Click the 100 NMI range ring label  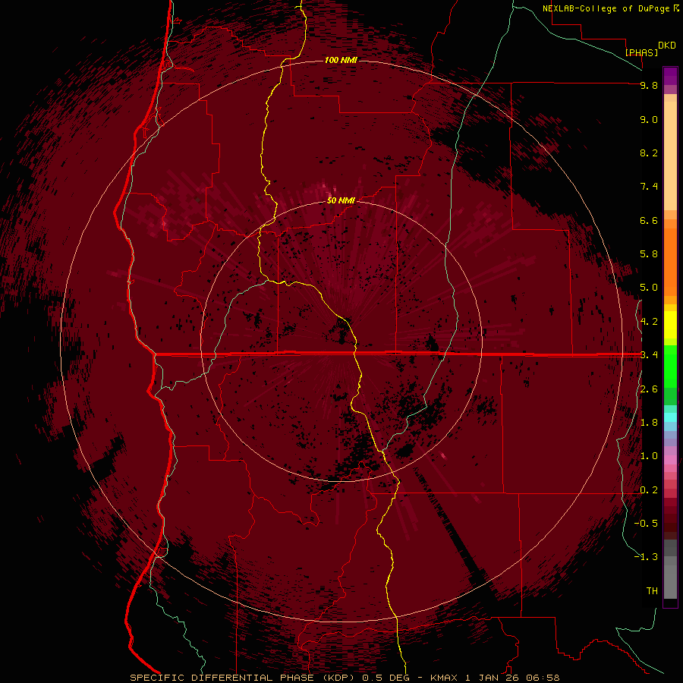pos(341,60)
